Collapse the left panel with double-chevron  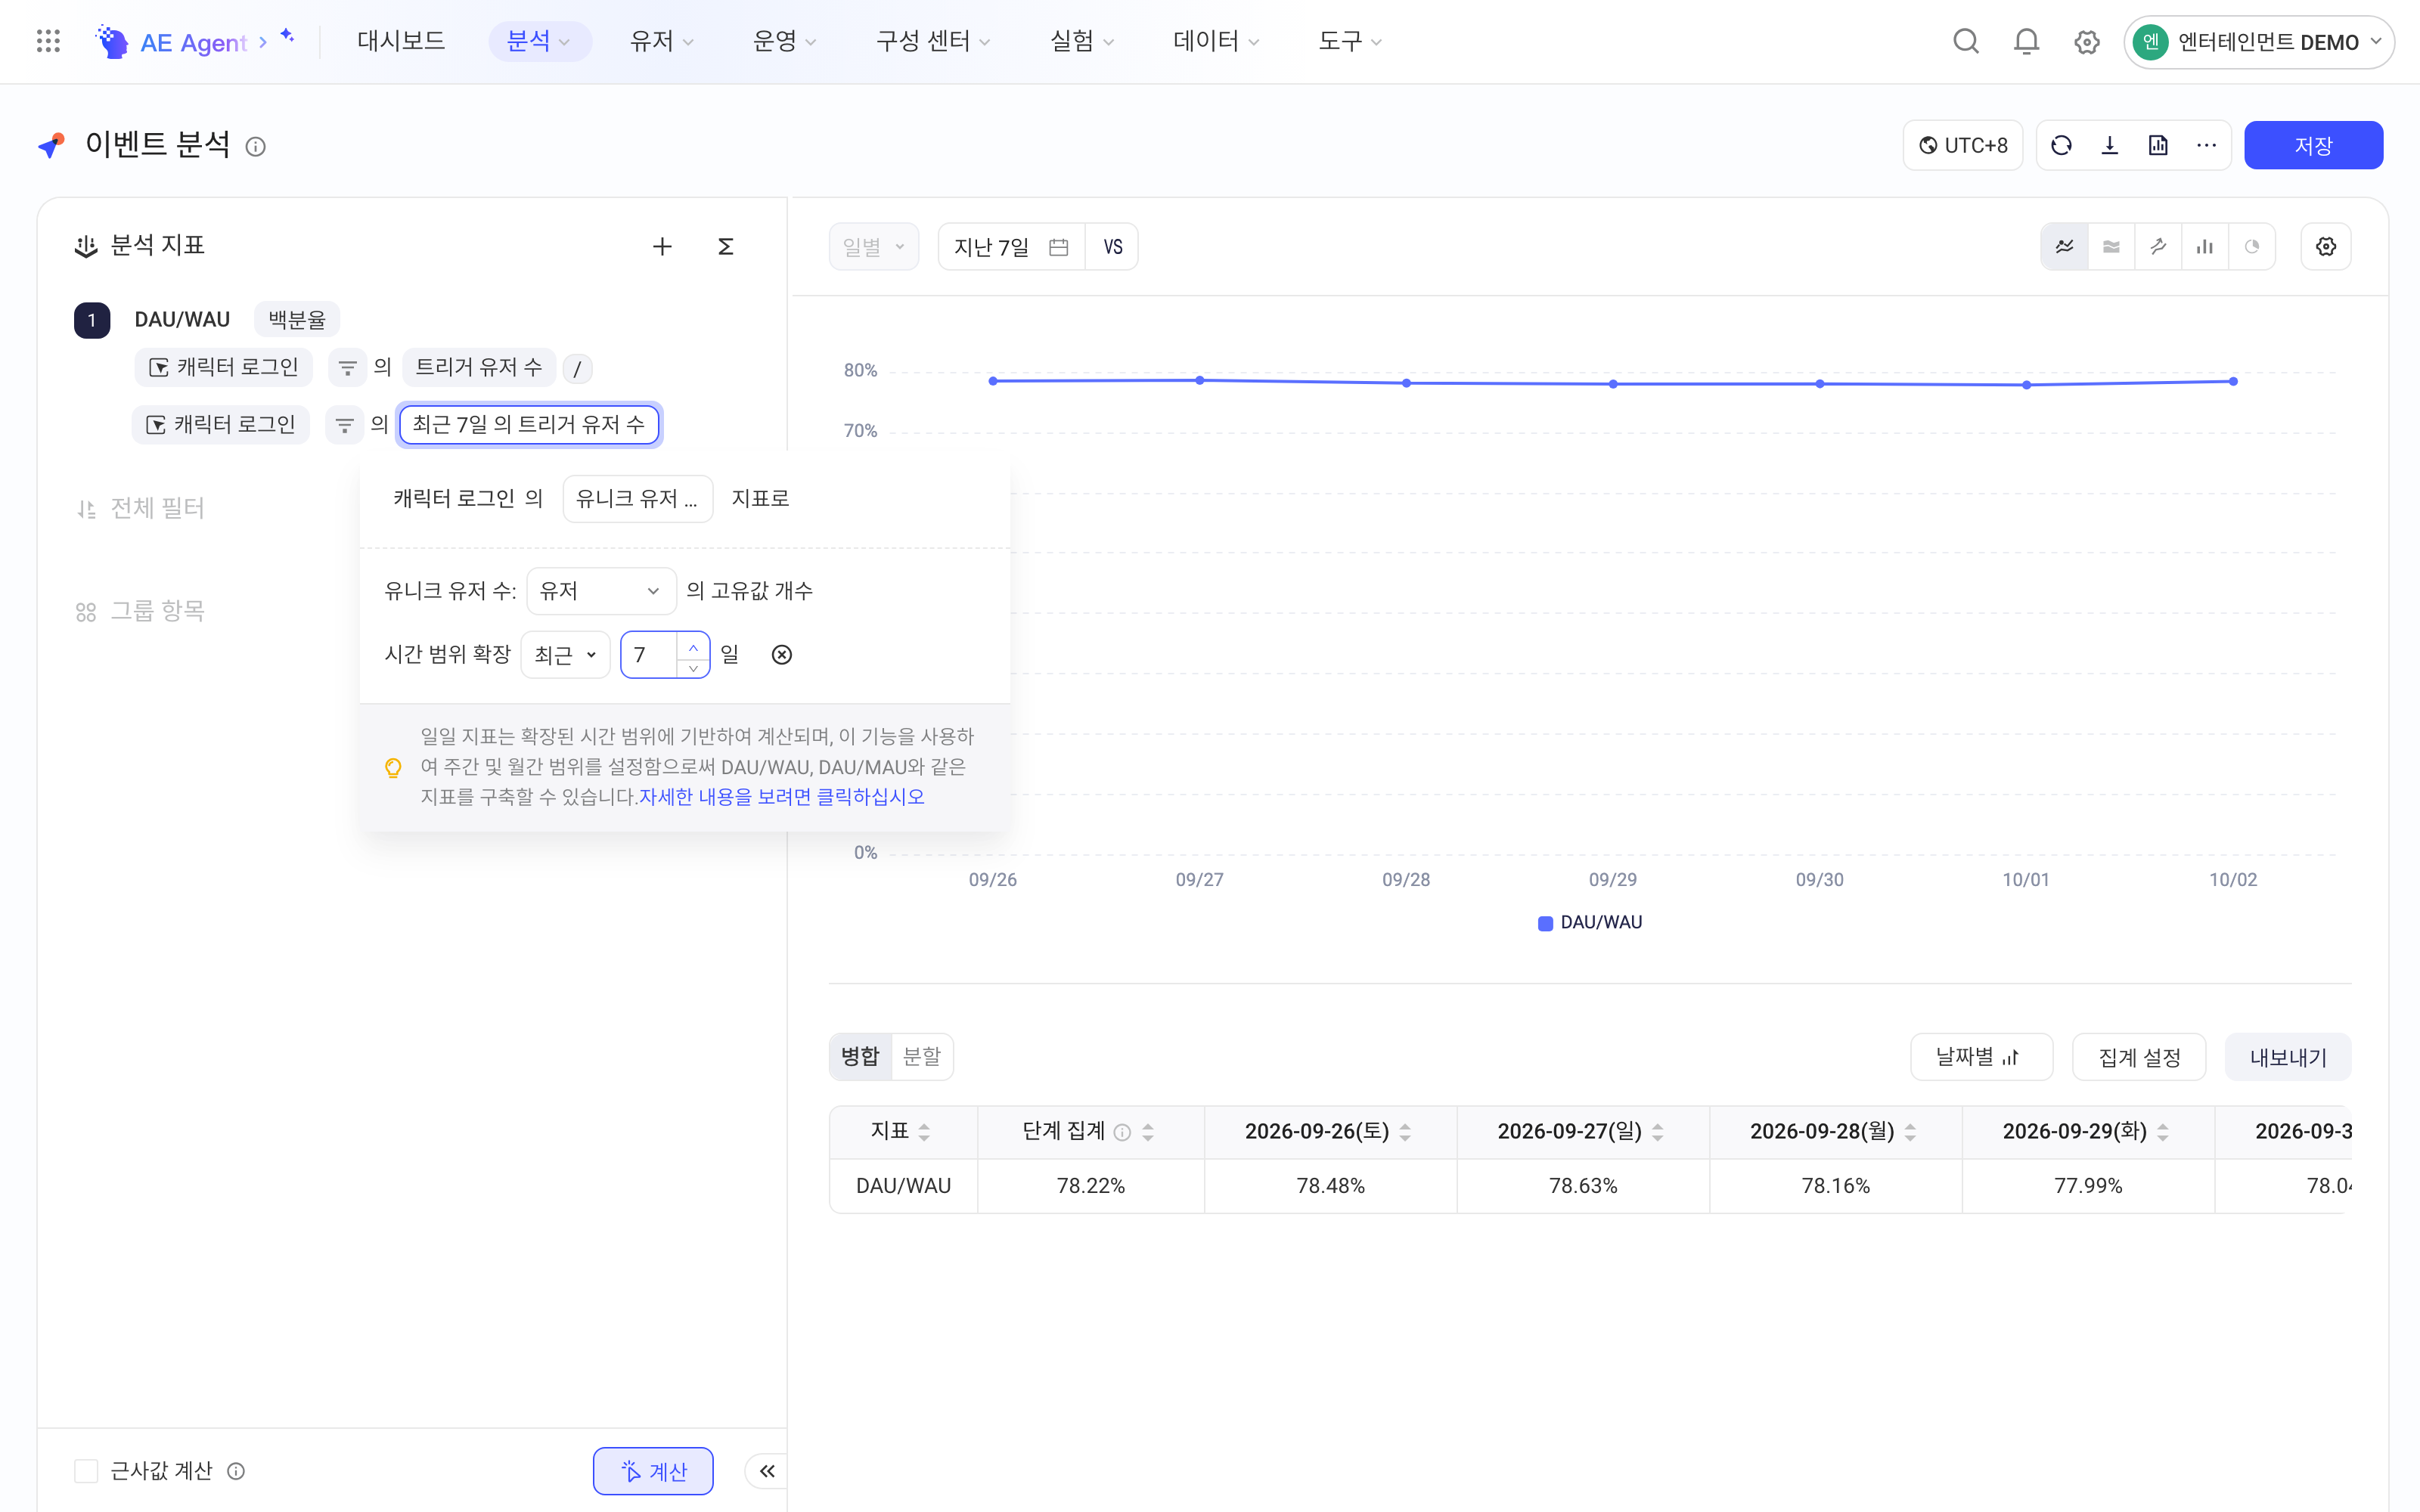pos(767,1471)
